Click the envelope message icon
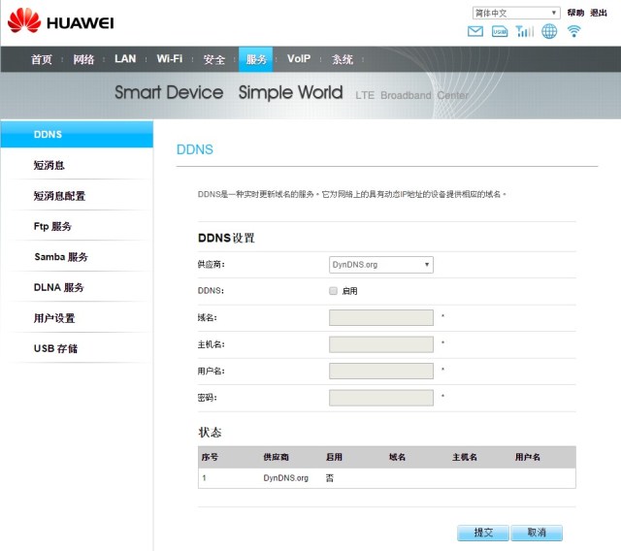This screenshot has height=551, width=621. [475, 32]
